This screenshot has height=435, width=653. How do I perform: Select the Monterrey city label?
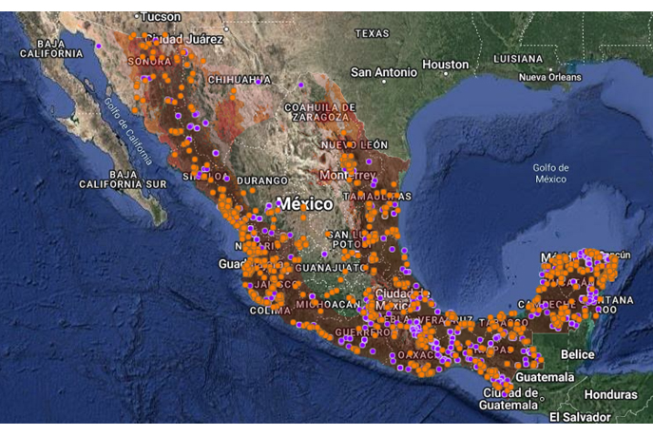click(348, 176)
